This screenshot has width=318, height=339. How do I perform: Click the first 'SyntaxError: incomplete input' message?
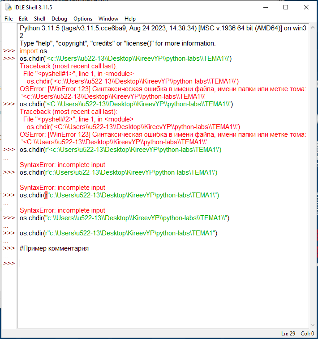[62, 165]
